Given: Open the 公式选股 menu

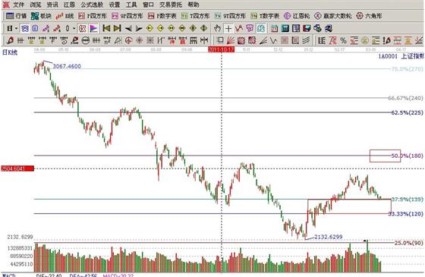Looking at the screenshot, I should tap(92, 5).
